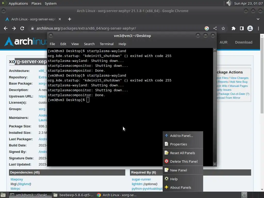Click the terminal vertical scrollbar
Screen dimensions: 264x198
tap(215, 107)
